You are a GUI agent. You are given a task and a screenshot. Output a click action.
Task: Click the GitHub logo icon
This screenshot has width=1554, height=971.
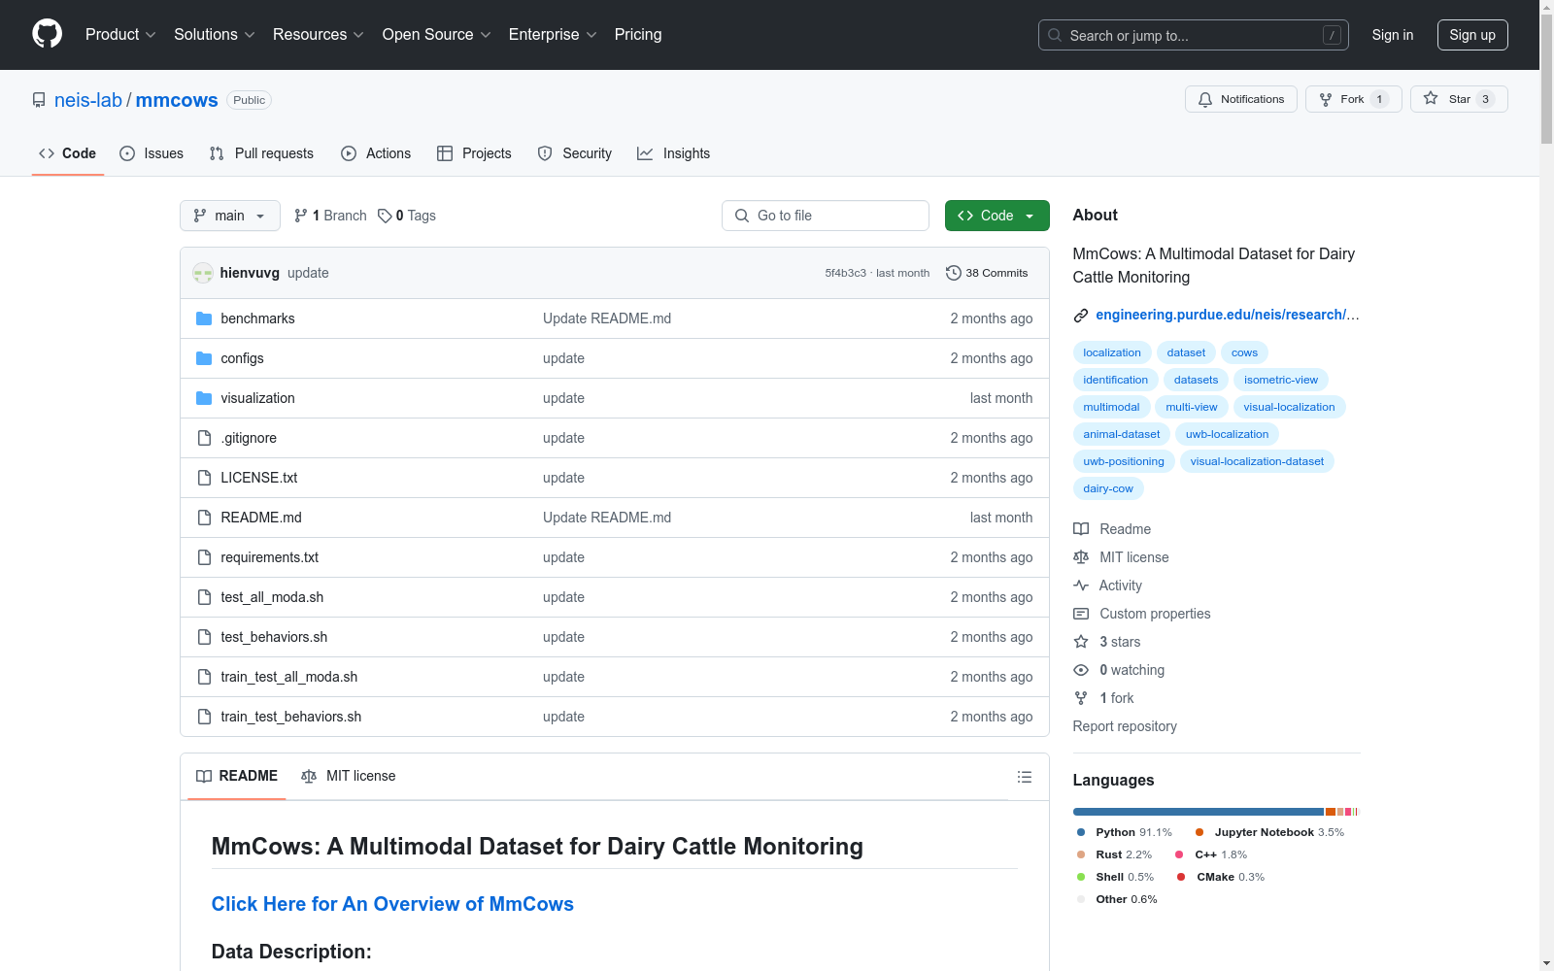(x=47, y=34)
